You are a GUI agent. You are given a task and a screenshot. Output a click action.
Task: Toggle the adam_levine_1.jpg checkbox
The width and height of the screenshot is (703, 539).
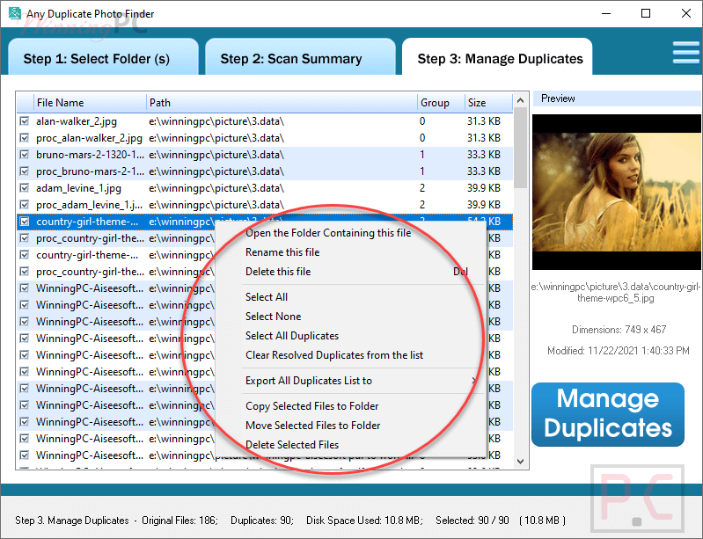point(25,188)
